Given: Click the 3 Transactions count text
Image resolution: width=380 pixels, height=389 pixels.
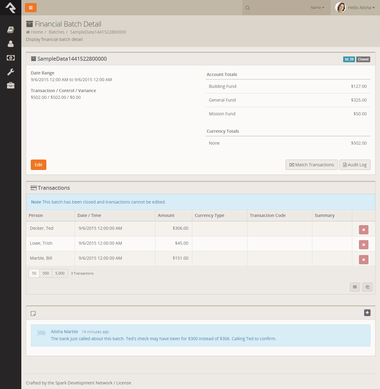Looking at the screenshot, I should 82,273.
